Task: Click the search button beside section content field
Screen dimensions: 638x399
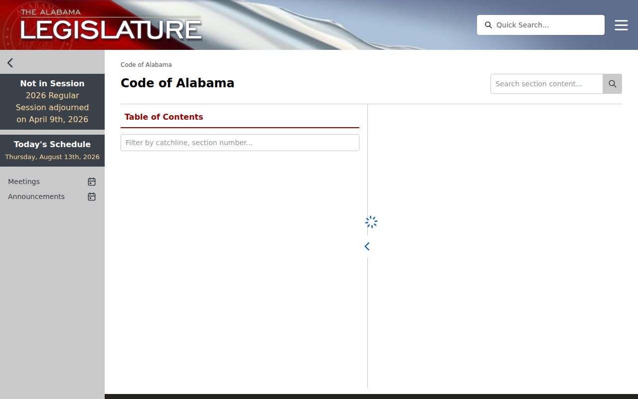Action: tap(613, 84)
